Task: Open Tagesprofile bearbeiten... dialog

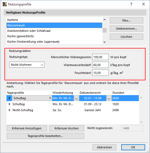Action: pyautogui.click(x=45, y=136)
